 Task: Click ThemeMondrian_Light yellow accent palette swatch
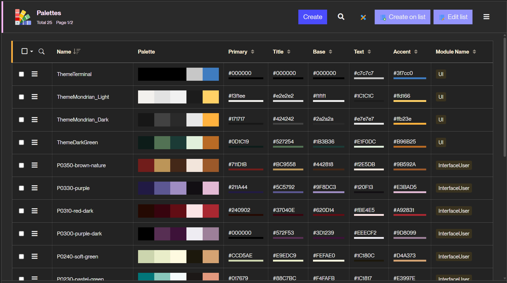[211, 97]
